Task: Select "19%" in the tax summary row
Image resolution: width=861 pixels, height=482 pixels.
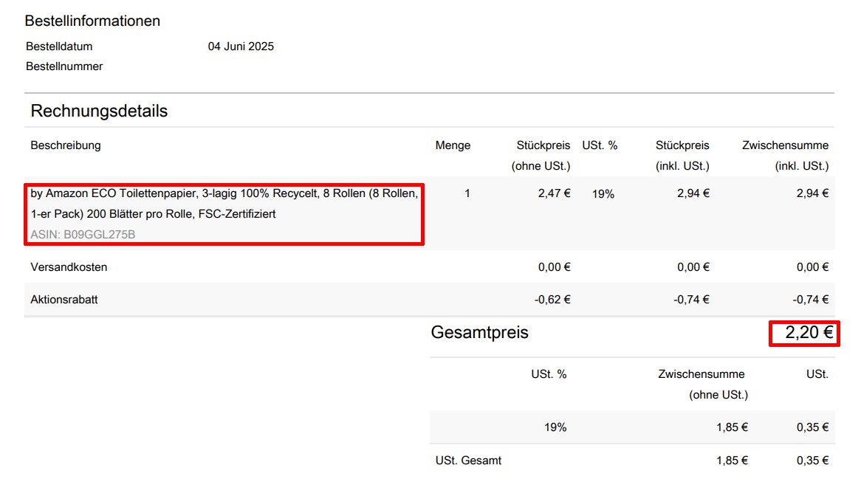Action: tap(555, 427)
